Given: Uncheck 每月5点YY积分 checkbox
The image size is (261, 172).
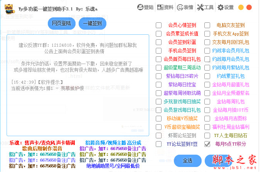Looking at the screenshot, I should tap(207, 144).
